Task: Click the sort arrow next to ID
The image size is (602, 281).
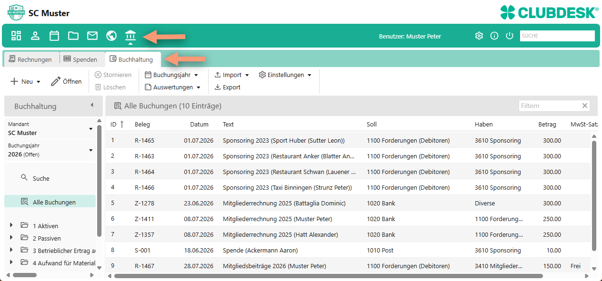Action: pyautogui.click(x=122, y=124)
